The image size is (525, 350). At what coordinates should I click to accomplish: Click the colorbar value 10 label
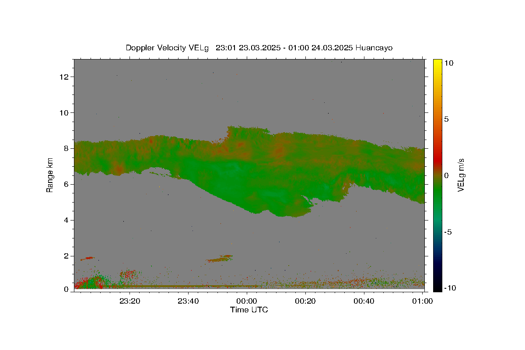(x=448, y=63)
